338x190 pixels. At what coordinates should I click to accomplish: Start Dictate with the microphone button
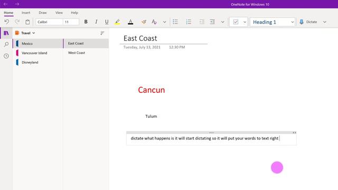coord(308,22)
